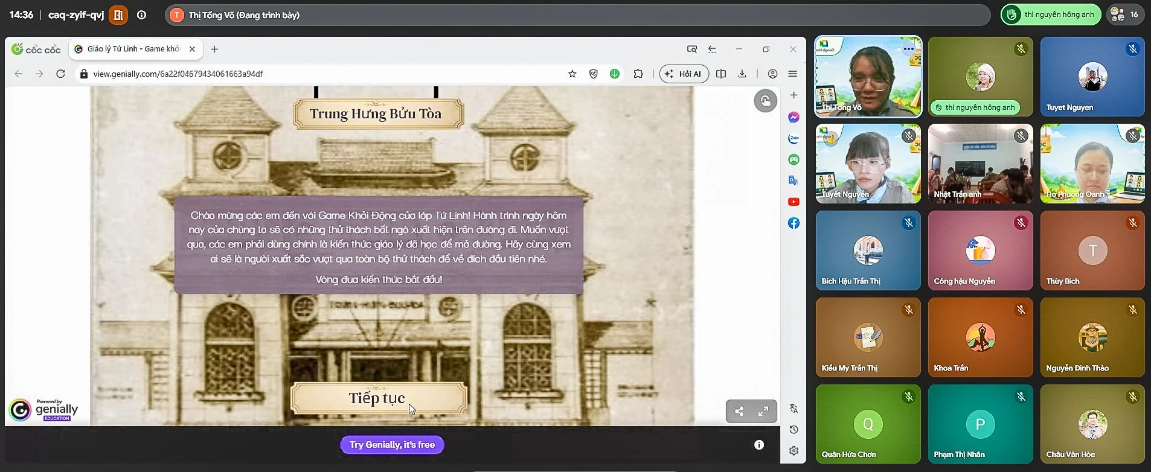The image size is (1151, 472).
Task: Open the extensions puzzle icon
Action: tap(638, 74)
